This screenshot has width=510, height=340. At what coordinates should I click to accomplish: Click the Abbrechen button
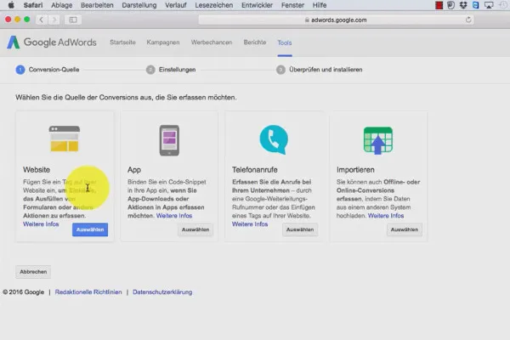click(x=33, y=272)
